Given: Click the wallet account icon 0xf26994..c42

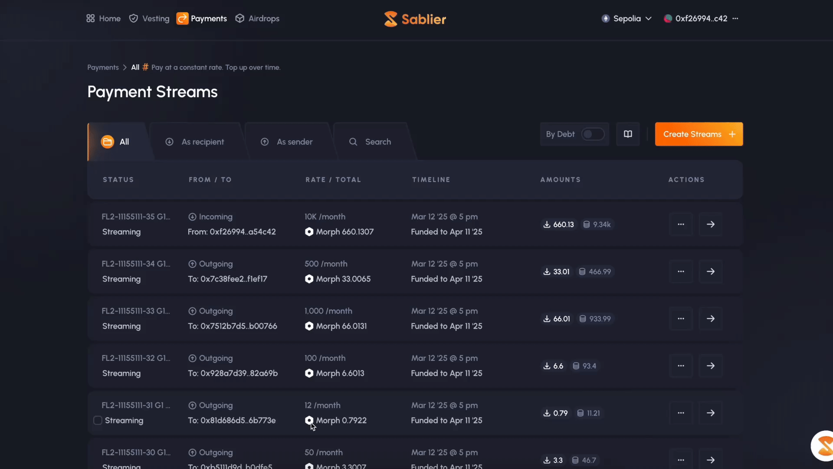Looking at the screenshot, I should pyautogui.click(x=668, y=19).
